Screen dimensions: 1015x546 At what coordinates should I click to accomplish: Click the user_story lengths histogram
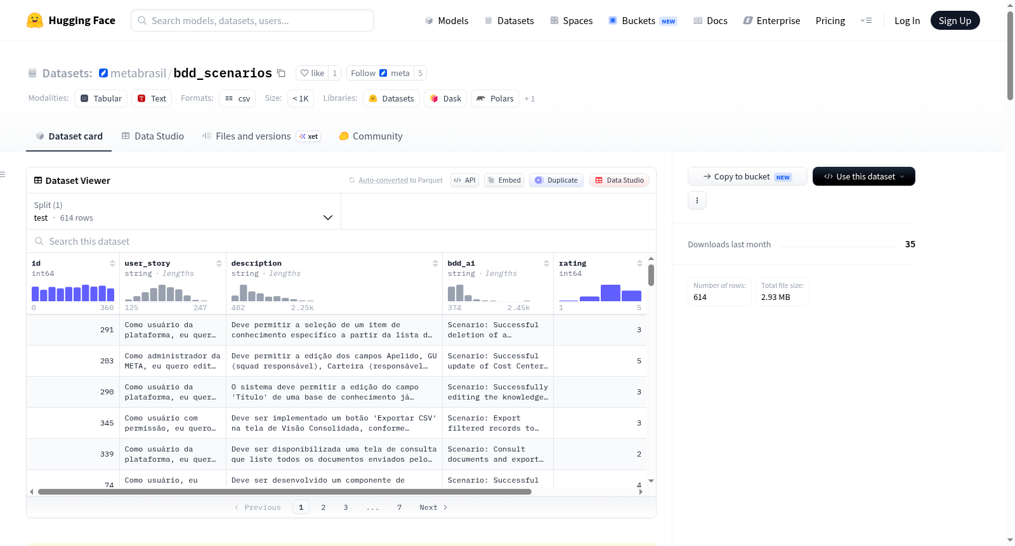click(166, 293)
